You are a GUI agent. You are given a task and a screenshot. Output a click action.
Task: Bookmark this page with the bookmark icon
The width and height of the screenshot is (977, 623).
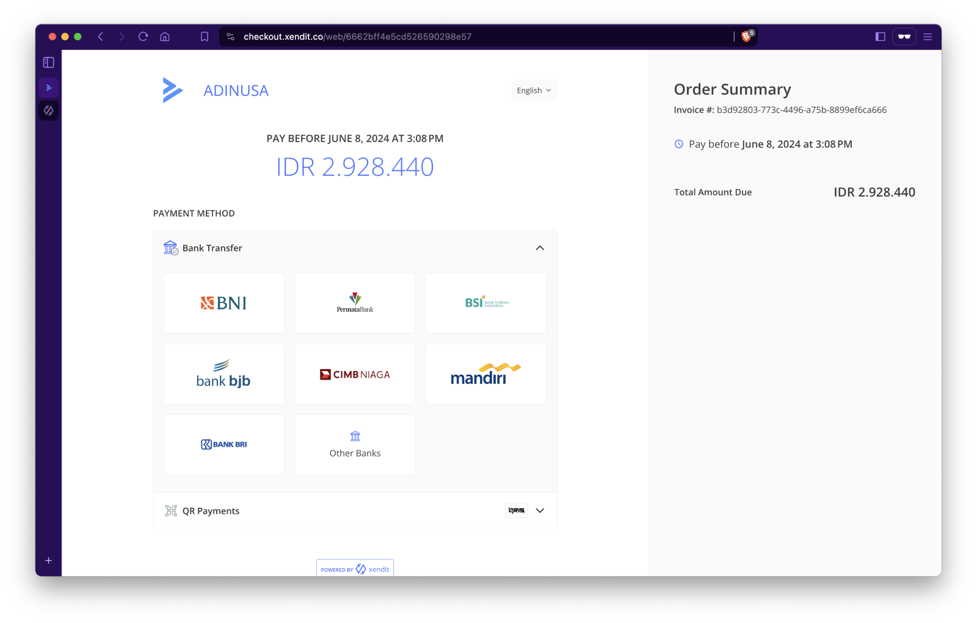tap(205, 37)
